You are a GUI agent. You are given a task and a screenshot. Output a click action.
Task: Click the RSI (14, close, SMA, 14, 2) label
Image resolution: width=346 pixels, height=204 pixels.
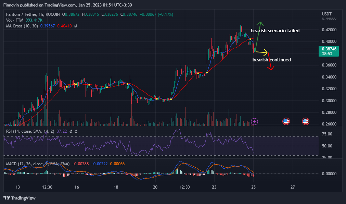tap(30, 131)
